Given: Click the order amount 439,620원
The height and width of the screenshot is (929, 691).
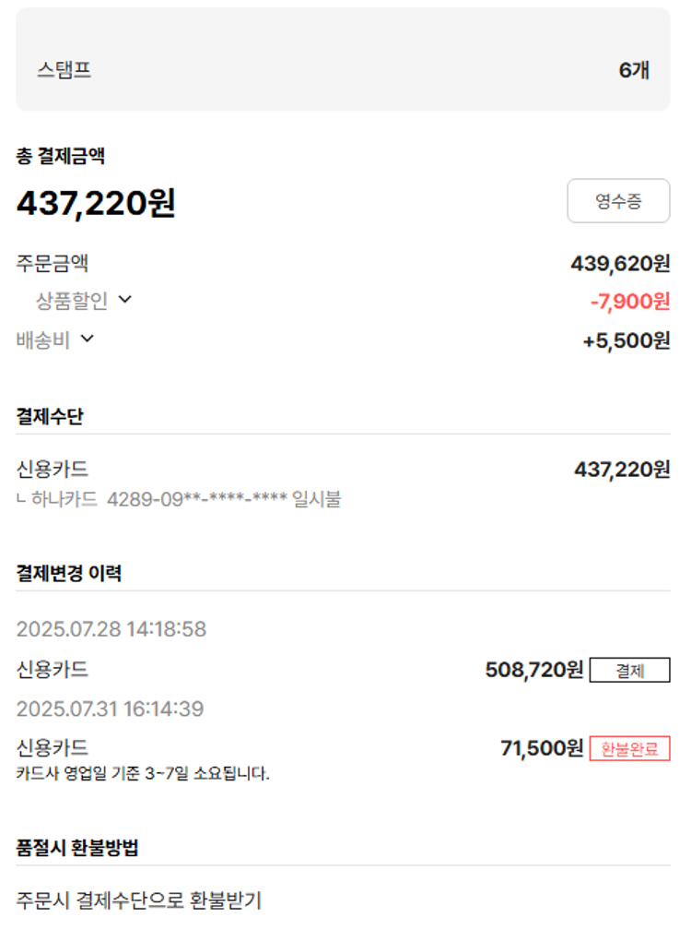Looking at the screenshot, I should (x=620, y=264).
